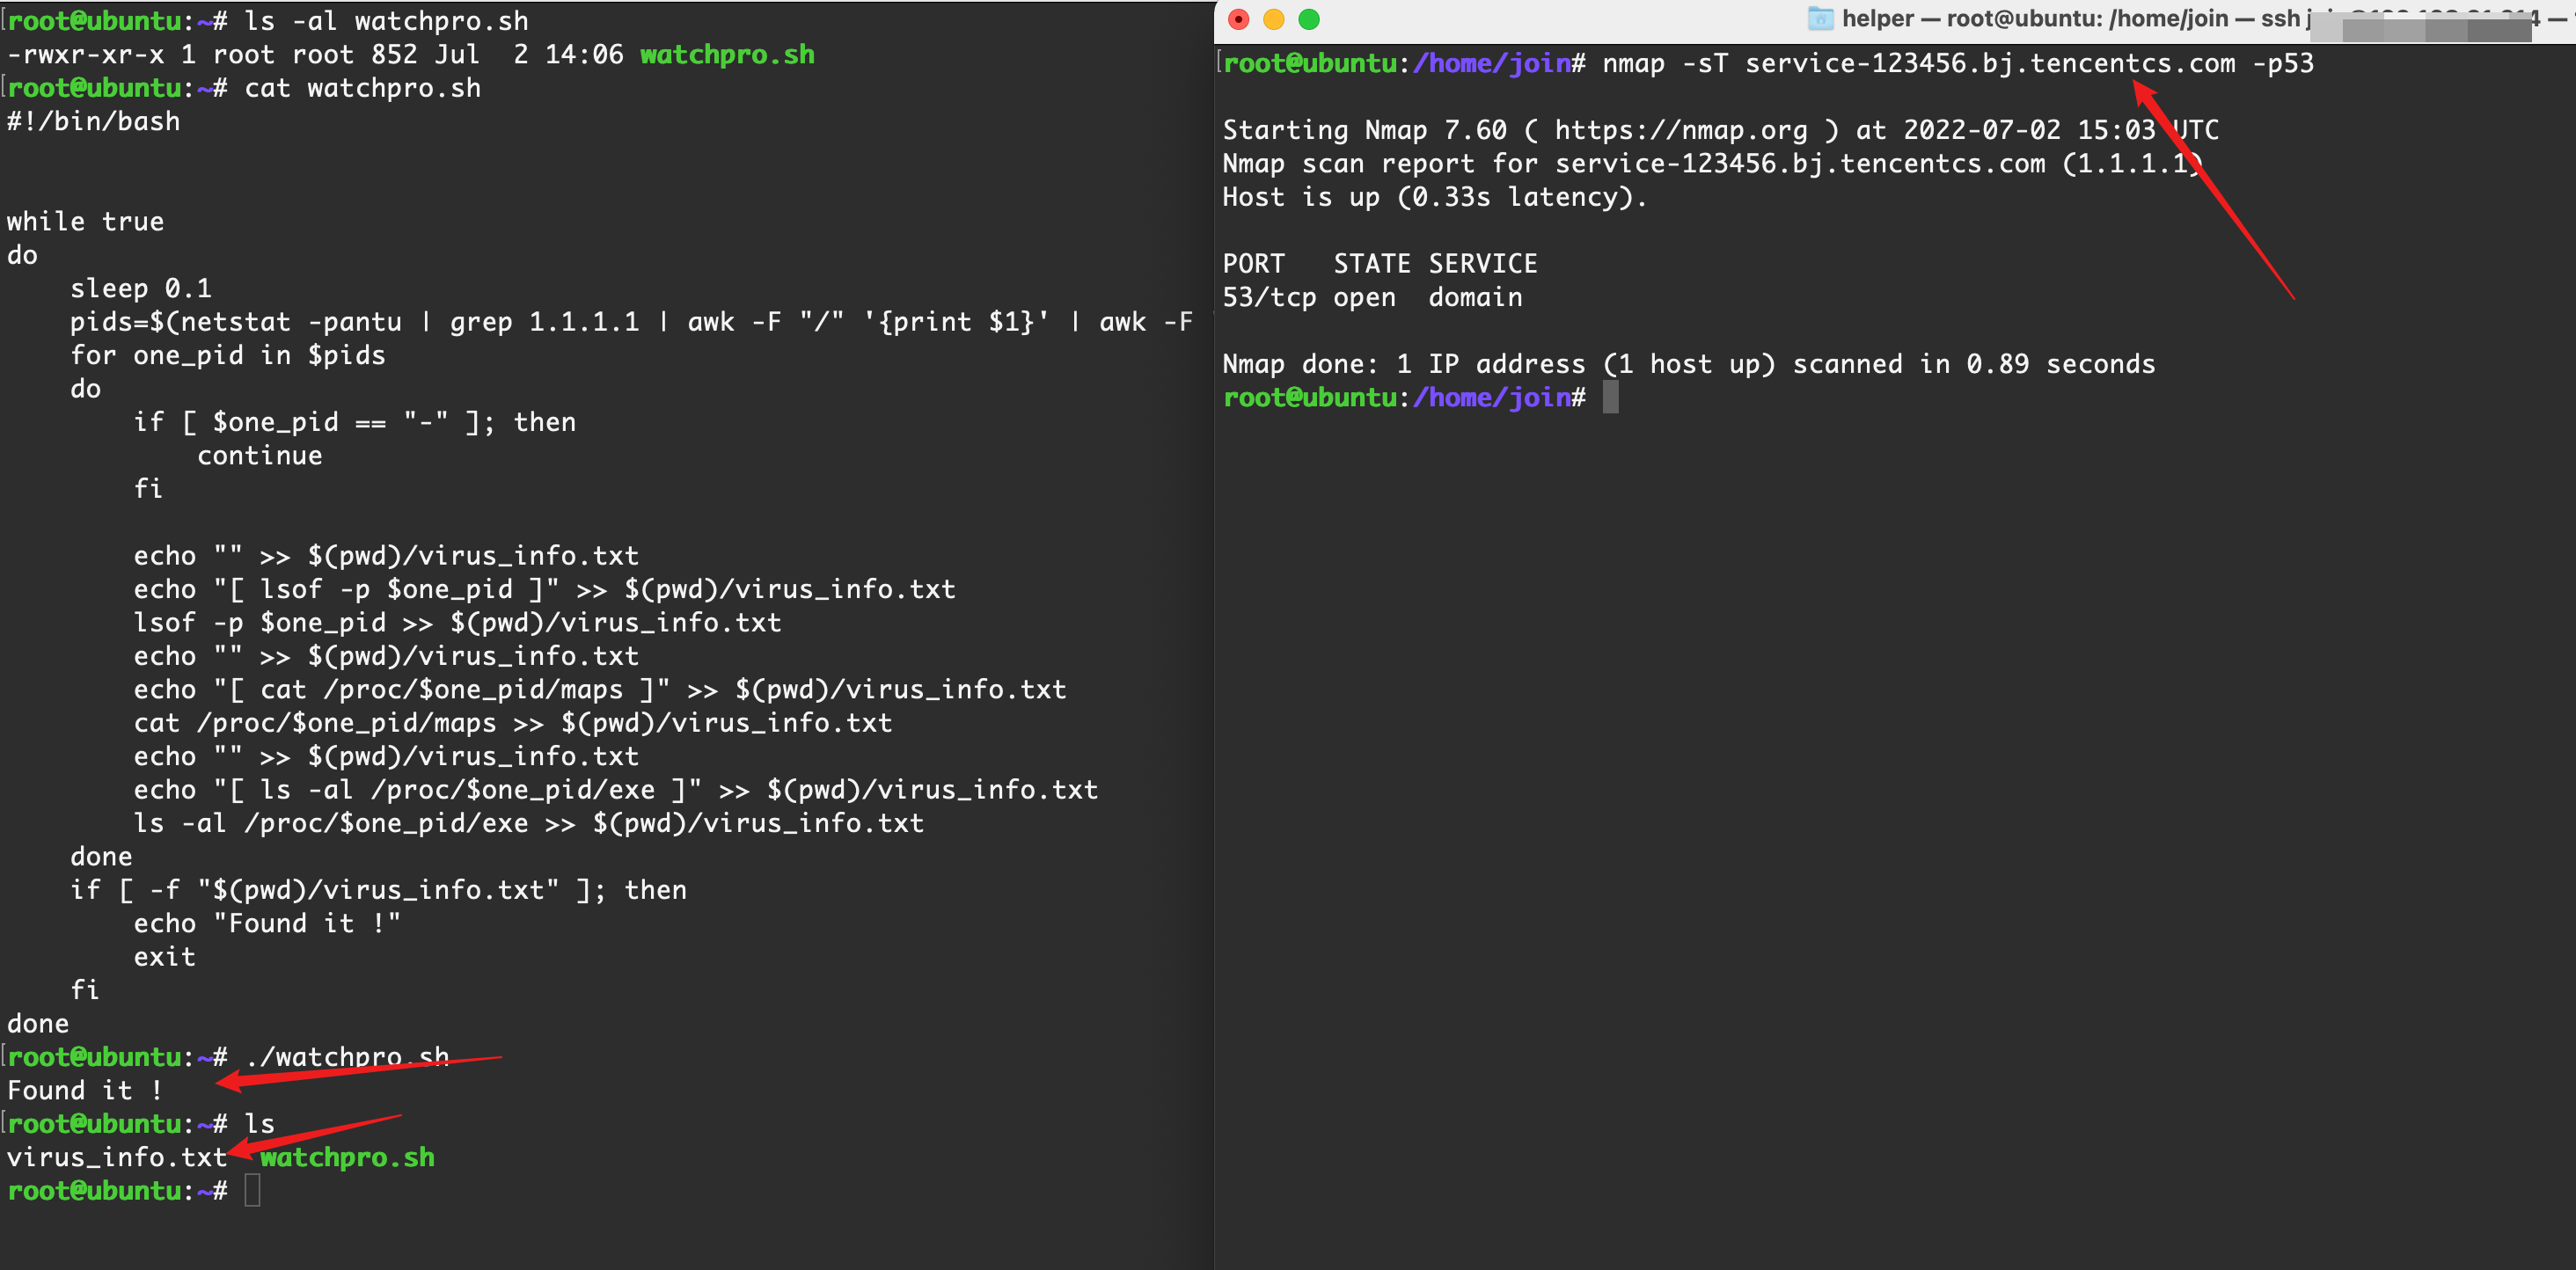Click the sleep 0.1 script line
The image size is (2576, 1270).
point(140,288)
